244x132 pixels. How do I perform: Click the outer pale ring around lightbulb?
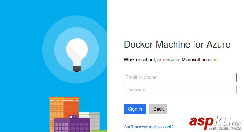pyautogui.click(x=48, y=48)
